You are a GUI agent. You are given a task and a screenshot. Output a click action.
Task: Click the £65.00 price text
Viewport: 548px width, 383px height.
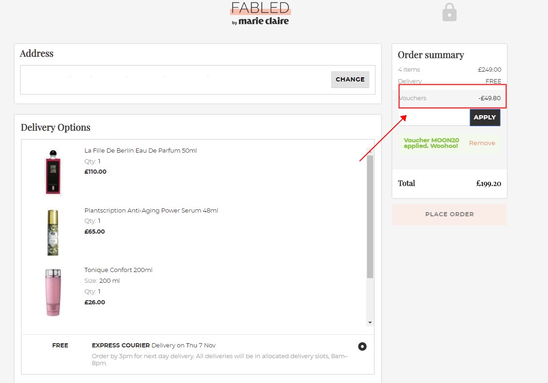[95, 231]
